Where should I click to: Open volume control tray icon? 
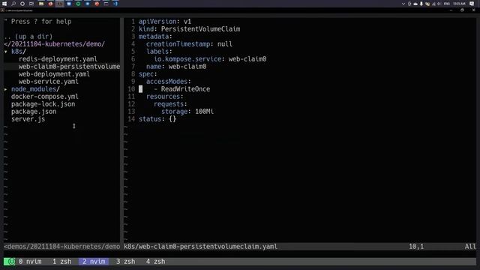click(x=439, y=4)
